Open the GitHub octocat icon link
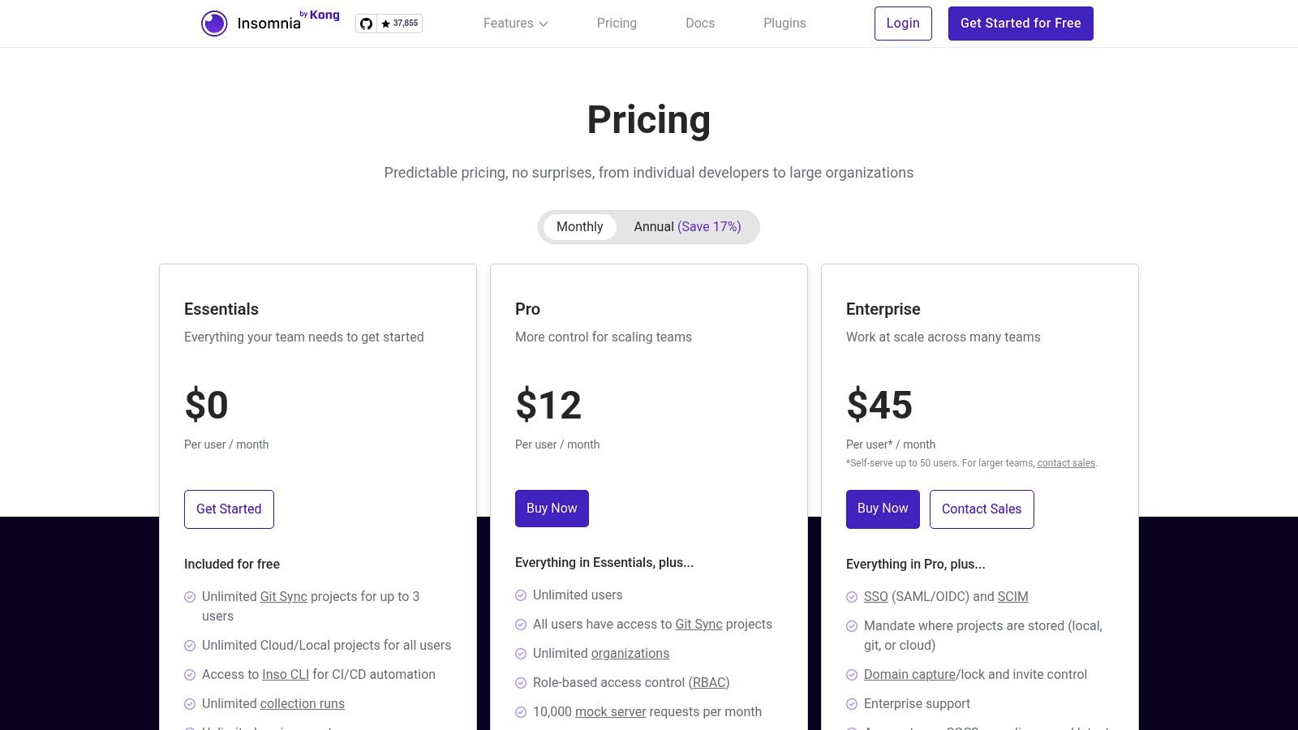Image resolution: width=1298 pixels, height=730 pixels. pos(366,24)
